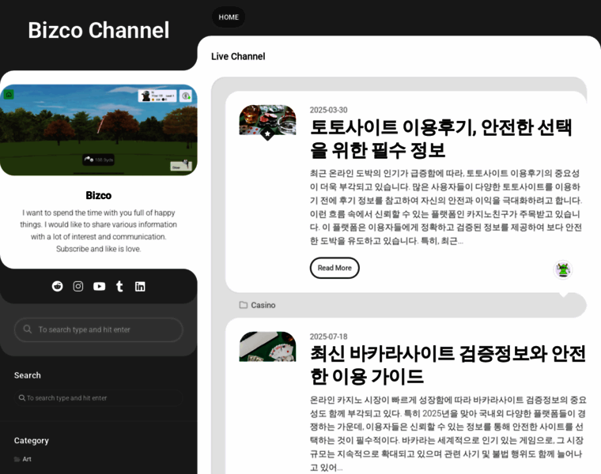The height and width of the screenshot is (474, 601).
Task: Click the first post excerpt starting 최근 온라인
Action: coord(446,207)
